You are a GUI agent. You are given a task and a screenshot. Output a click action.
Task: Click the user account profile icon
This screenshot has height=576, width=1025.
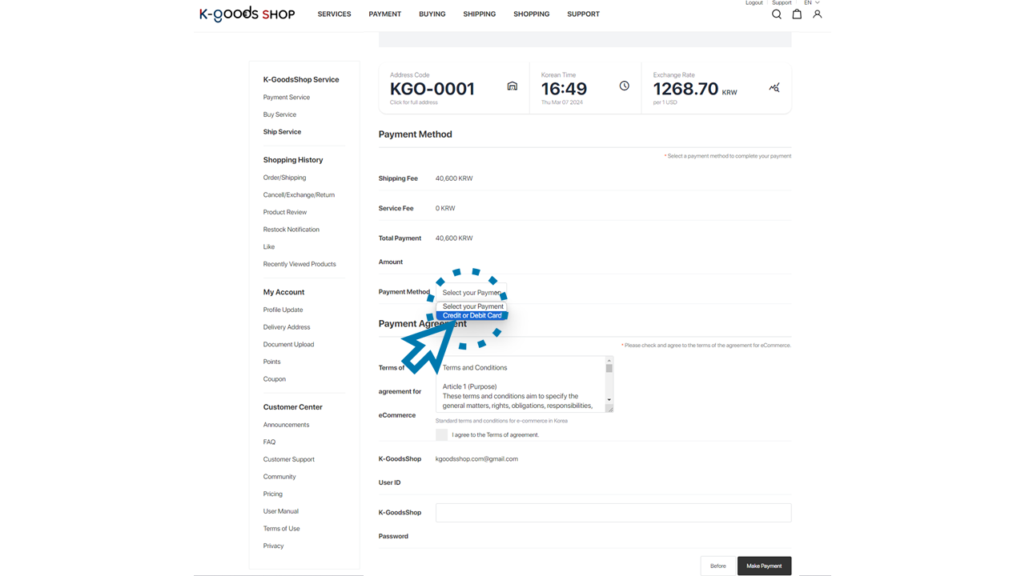coord(817,14)
